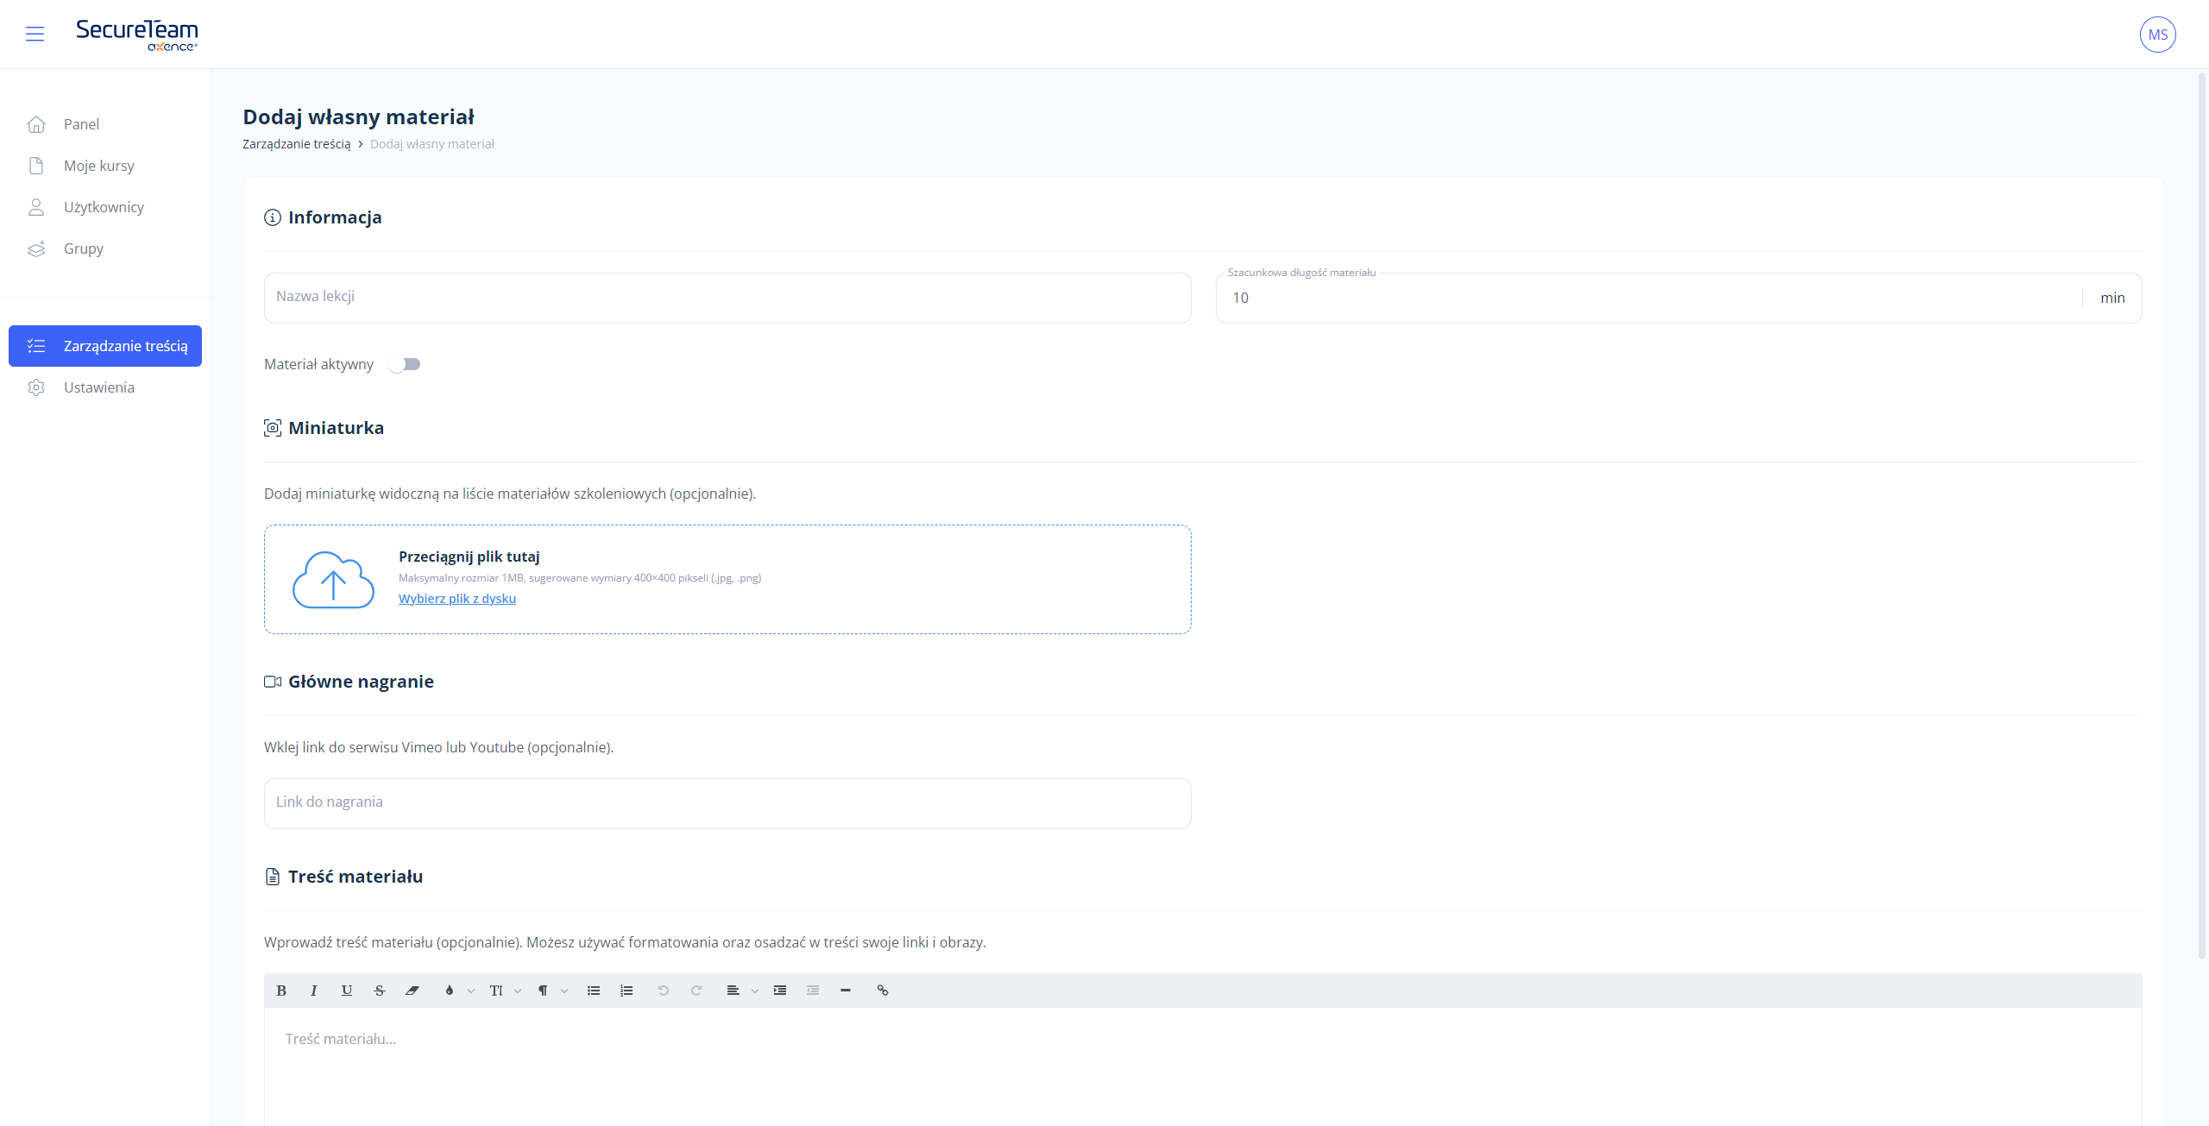Screen dimensions: 2209x1126
Task: Click the page vertical scrollbar
Action: click(x=2202, y=516)
